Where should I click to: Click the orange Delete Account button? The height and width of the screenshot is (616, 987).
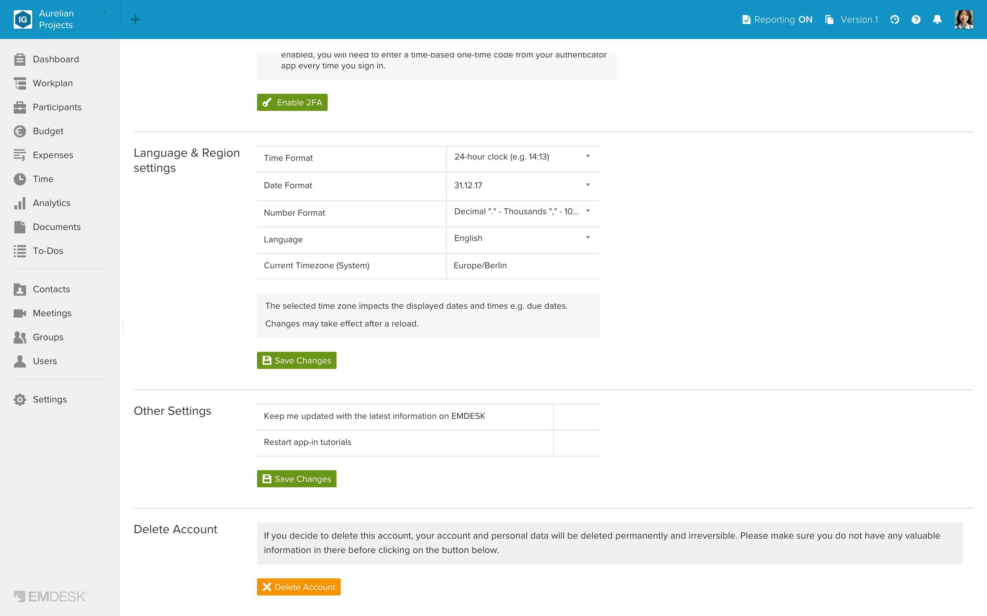[298, 587]
